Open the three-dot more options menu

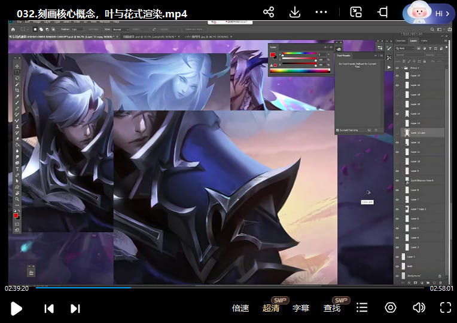pyautogui.click(x=321, y=12)
